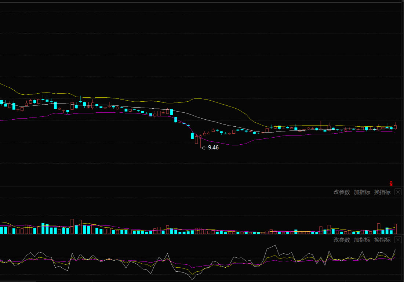
Task: Click the red S marker icon
Action: (x=391, y=184)
